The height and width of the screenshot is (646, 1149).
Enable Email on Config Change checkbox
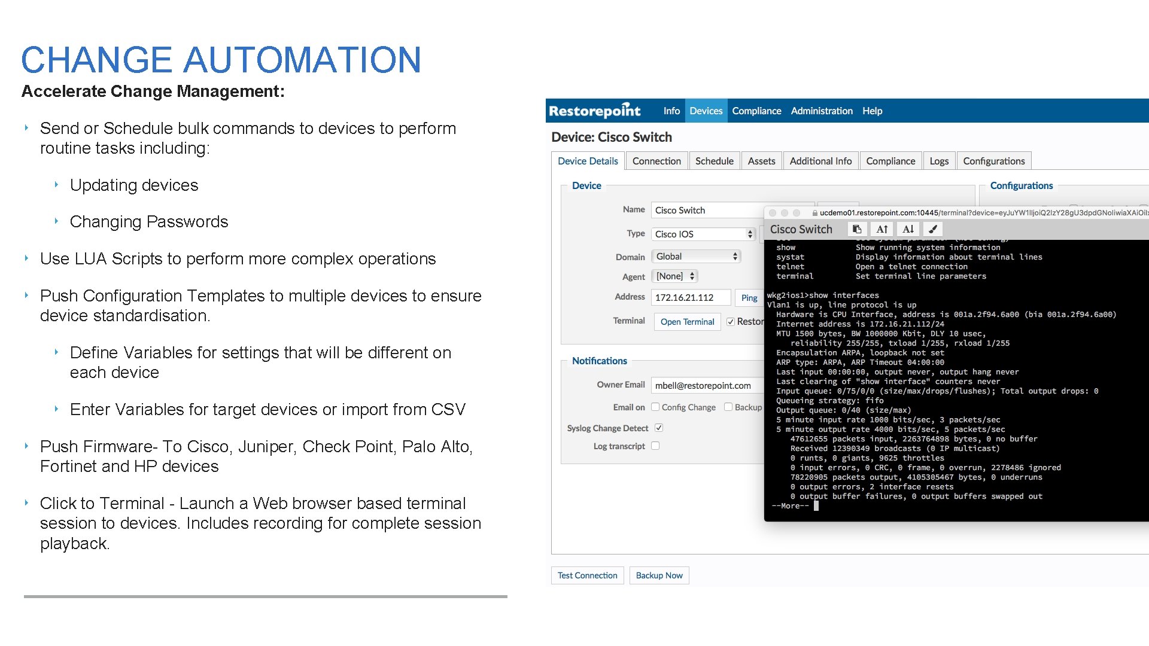[655, 407]
